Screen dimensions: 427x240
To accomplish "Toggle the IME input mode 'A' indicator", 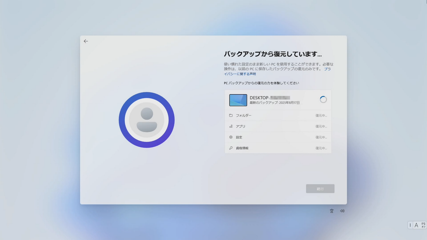I will 416,225.
